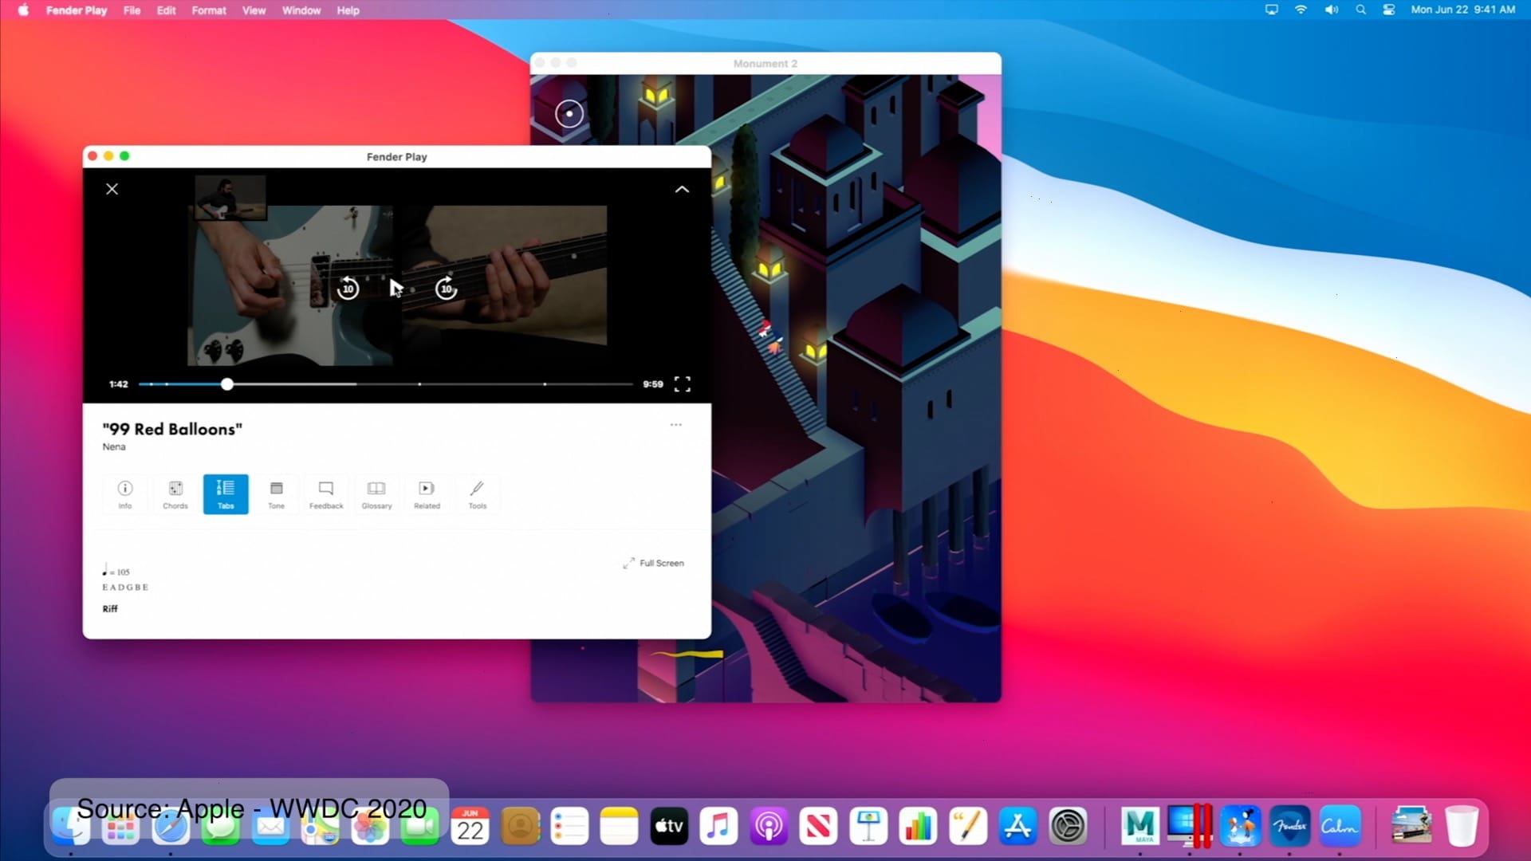This screenshot has width=1531, height=861.
Task: Click the total duration "9:59"
Action: (x=653, y=384)
